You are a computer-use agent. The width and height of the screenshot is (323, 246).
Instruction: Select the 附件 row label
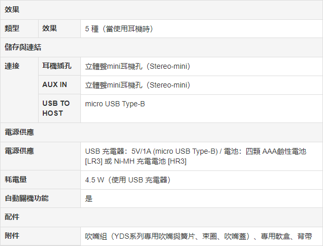point(13,236)
